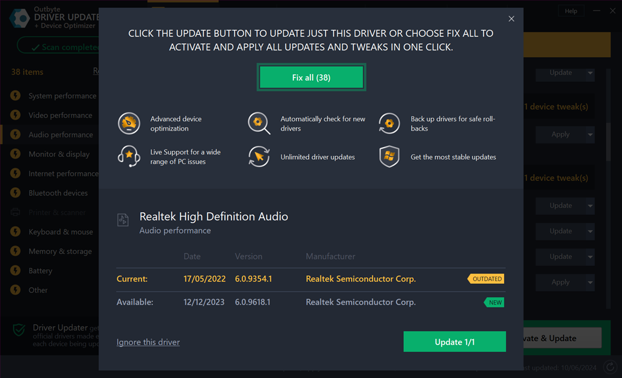
Task: Click the Ignore this driver link
Action: click(x=148, y=342)
